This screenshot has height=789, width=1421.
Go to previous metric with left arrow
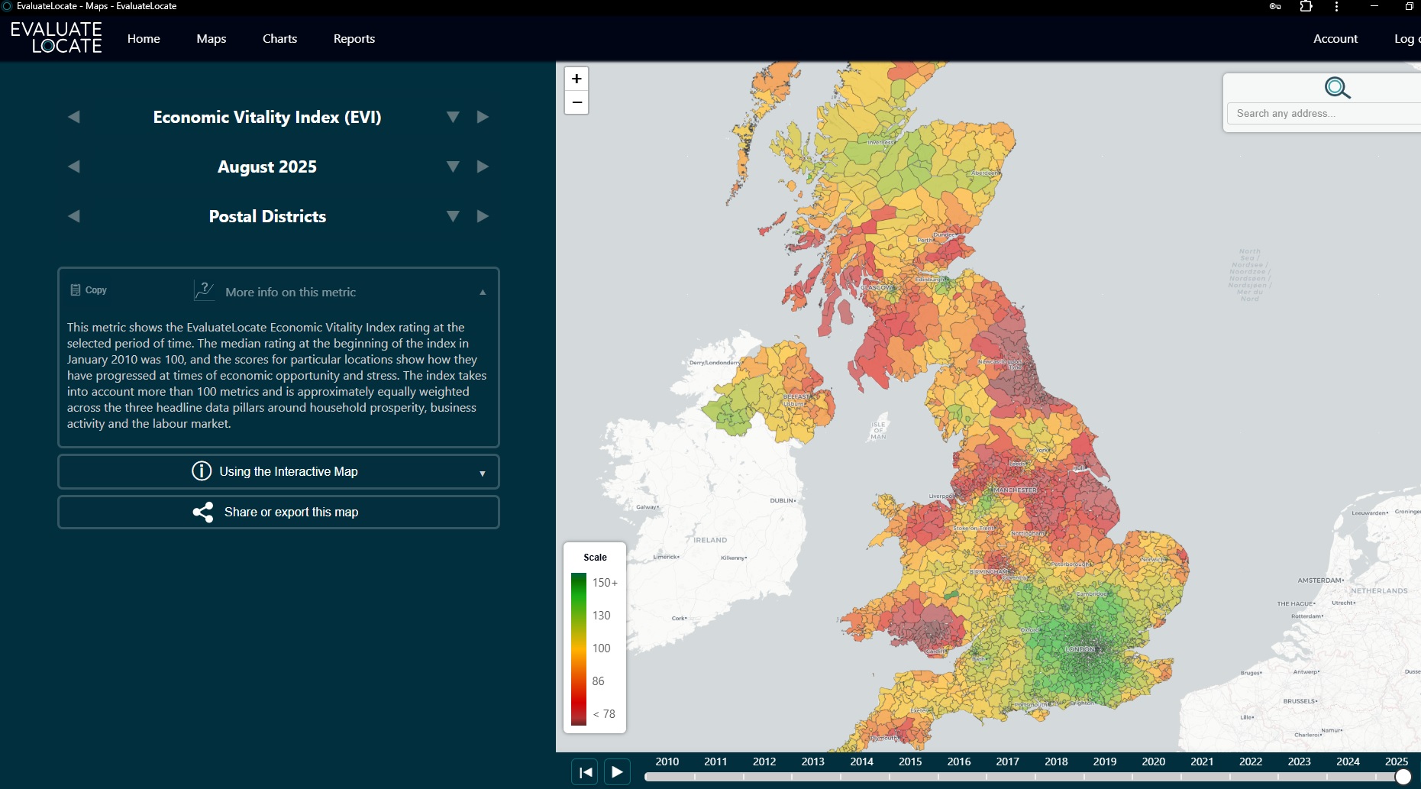[x=74, y=117]
